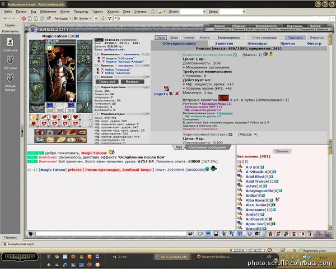Click the smiley icon in chat toolbar

point(249,234)
